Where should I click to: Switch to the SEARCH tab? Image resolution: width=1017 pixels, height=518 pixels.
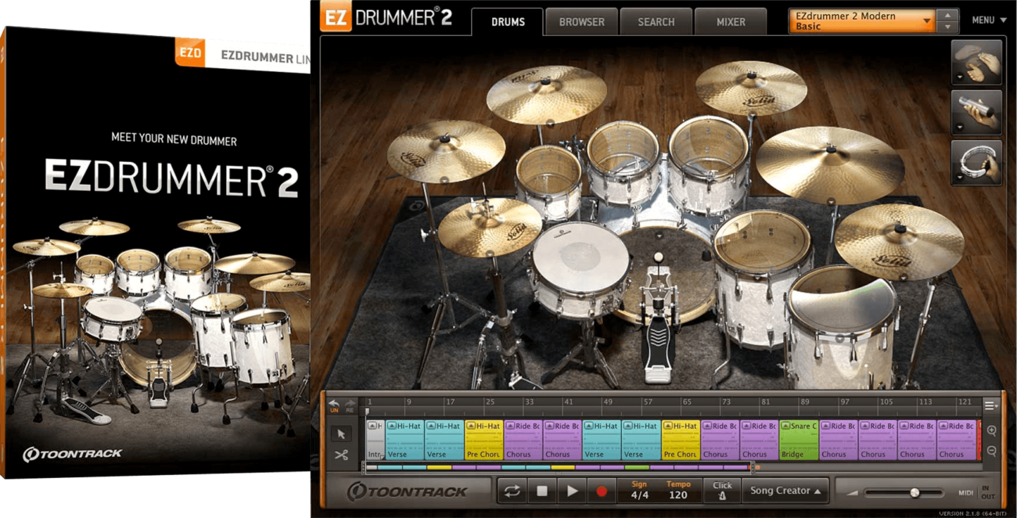point(656,22)
